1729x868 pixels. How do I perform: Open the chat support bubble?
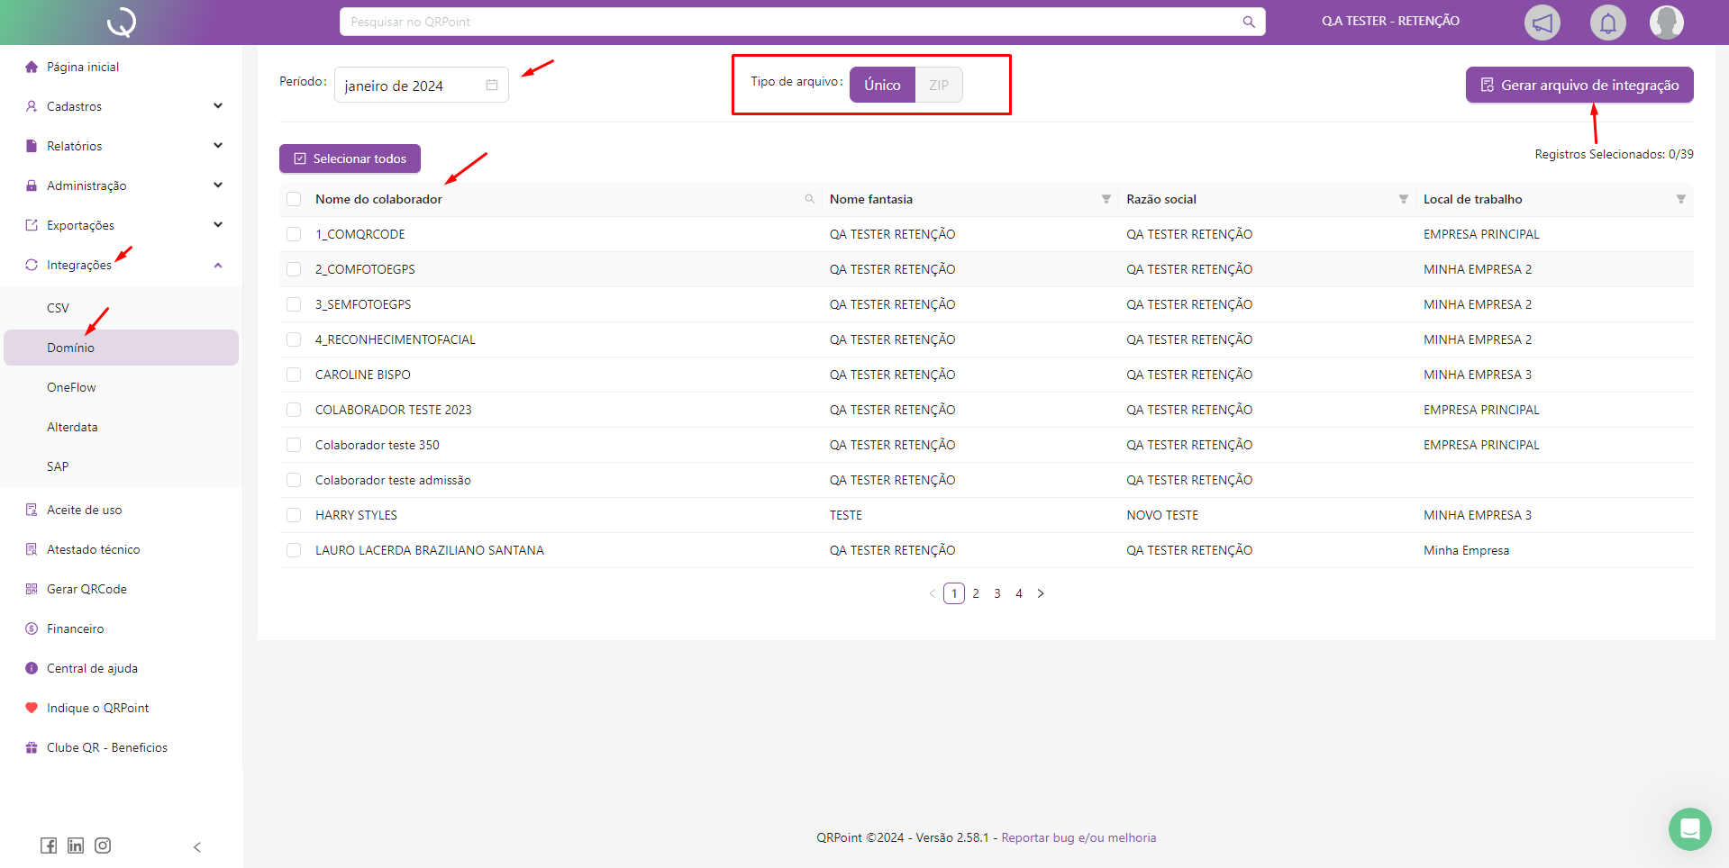coord(1689,828)
